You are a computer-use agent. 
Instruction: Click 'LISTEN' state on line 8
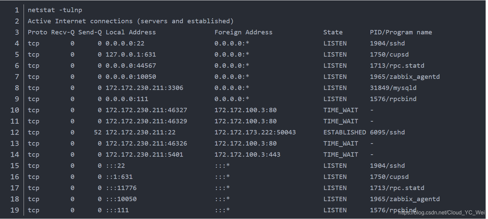(335, 88)
